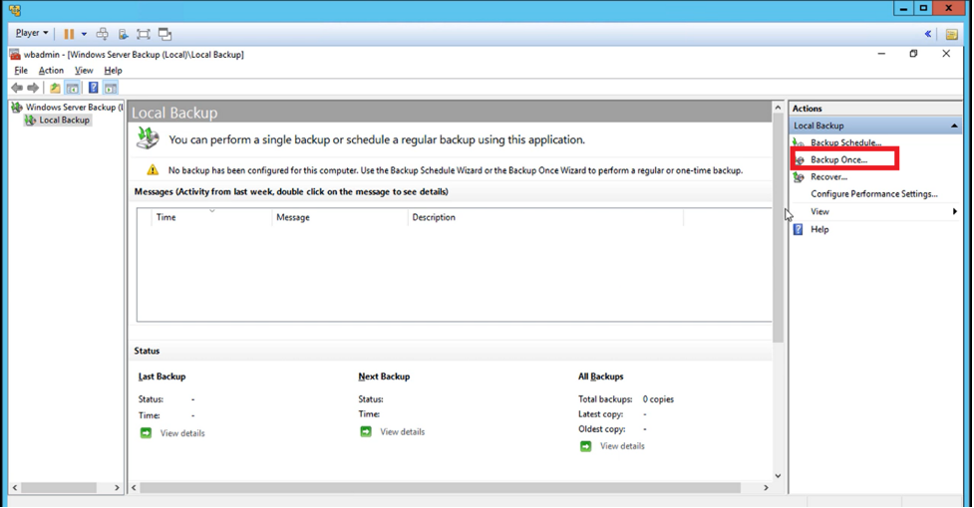Click the Up One Level folder icon
The image size is (974, 508).
pos(56,88)
